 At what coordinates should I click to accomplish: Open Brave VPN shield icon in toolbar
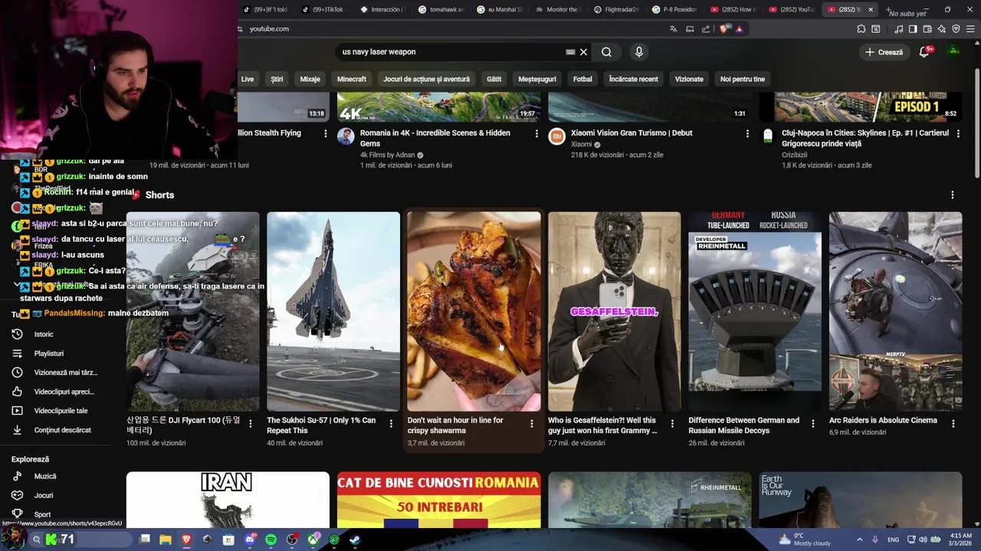(956, 29)
